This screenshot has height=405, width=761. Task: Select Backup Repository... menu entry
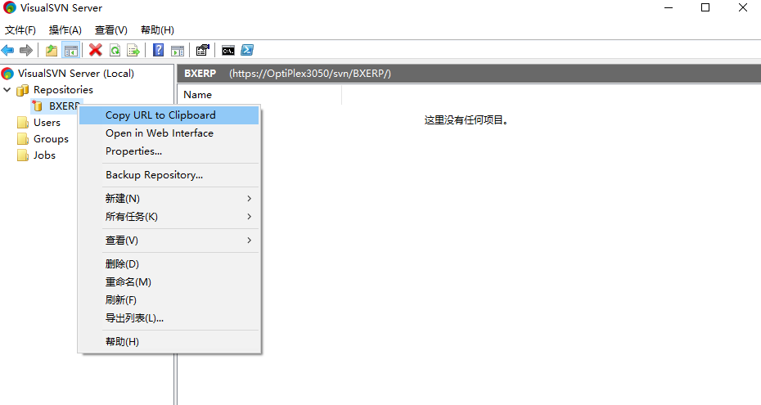point(169,174)
